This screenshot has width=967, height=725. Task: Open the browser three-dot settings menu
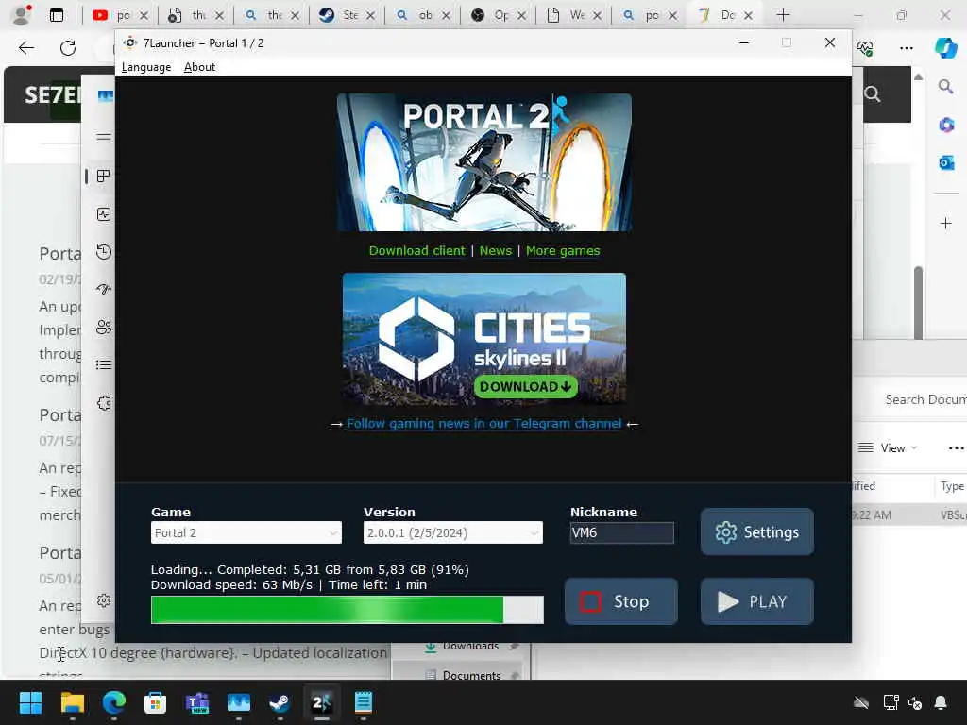pos(906,48)
